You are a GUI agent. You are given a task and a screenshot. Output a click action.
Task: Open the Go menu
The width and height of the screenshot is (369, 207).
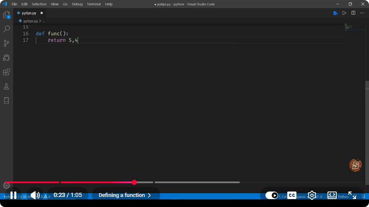(x=65, y=4)
